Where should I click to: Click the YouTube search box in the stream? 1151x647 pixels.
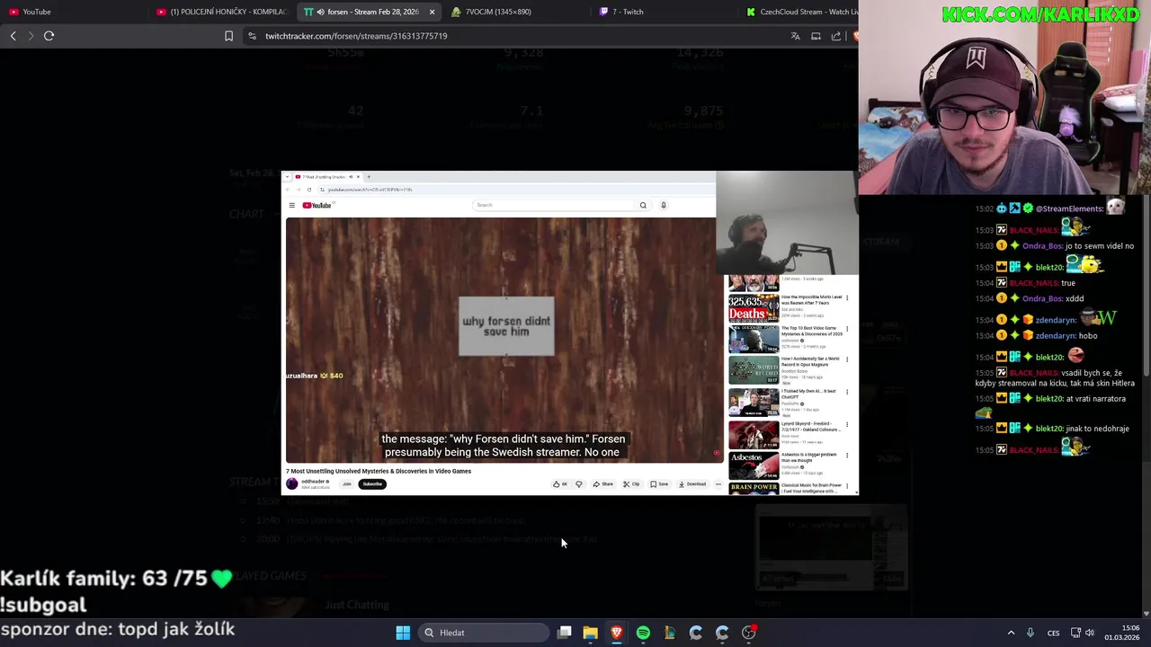pos(553,205)
